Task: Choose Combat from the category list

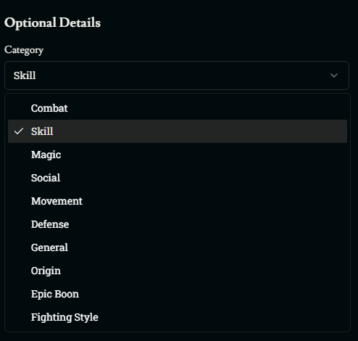Action: click(x=178, y=108)
